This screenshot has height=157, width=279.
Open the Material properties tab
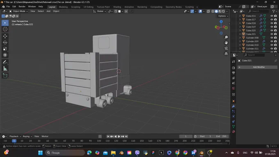pyautogui.click(x=233, y=132)
